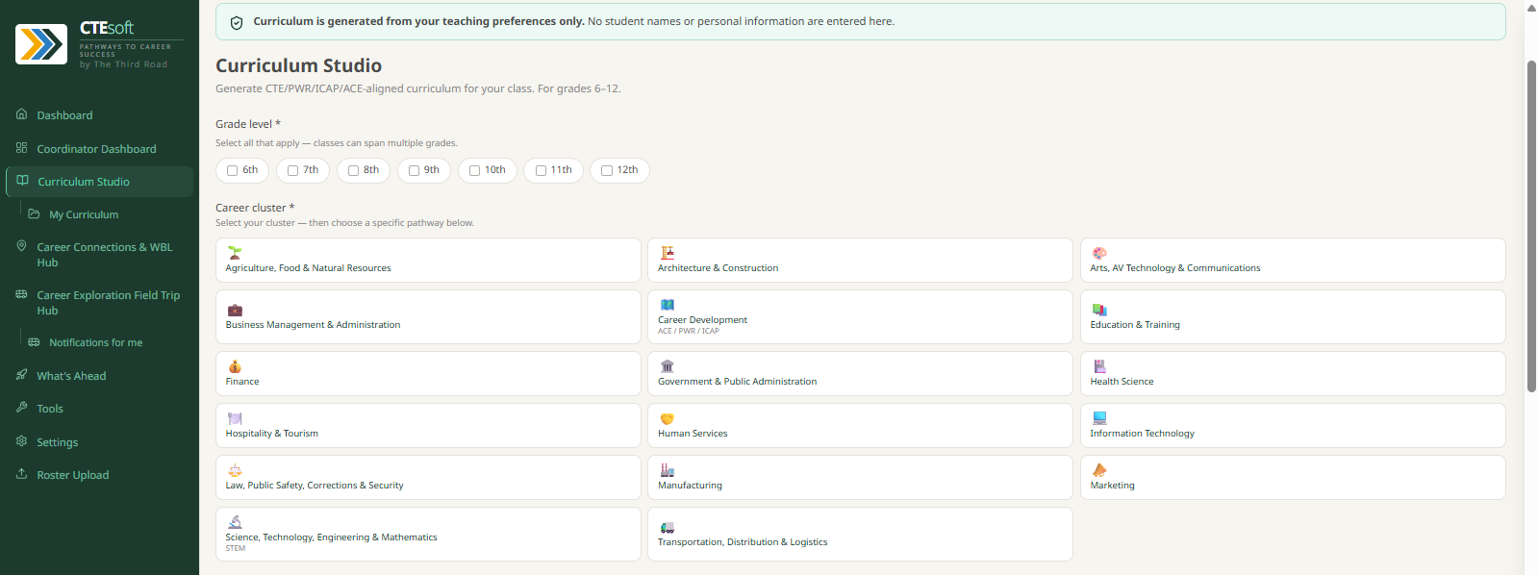The height and width of the screenshot is (575, 1538).
Task: Click the page vertical scrollbar thumb
Action: coord(1531,226)
